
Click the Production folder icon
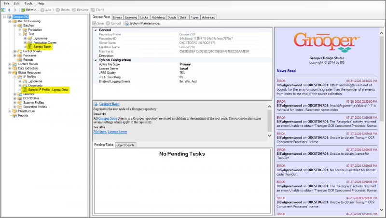25,30
